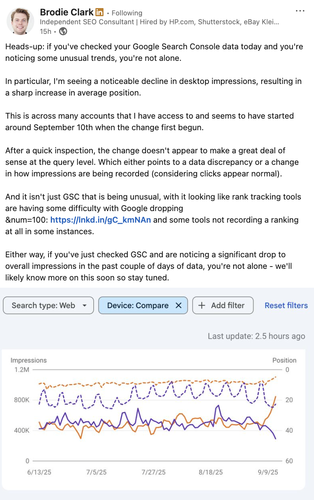Click the 6/13/25 date on chart axis

[40, 472]
